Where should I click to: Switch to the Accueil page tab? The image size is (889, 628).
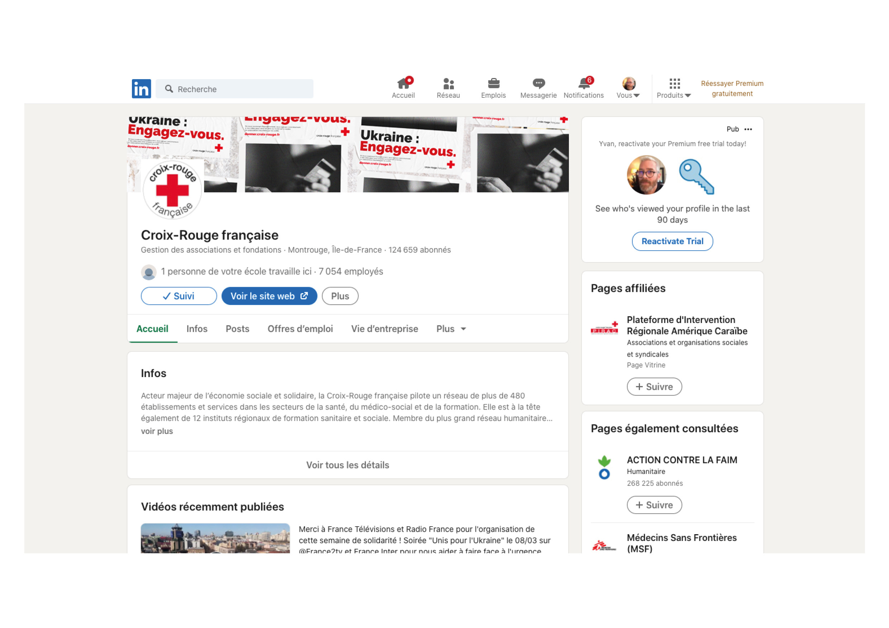[x=152, y=329]
